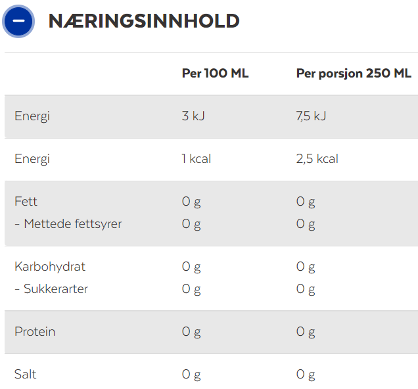
Task: Click the Protein row label
Action: [35, 332]
